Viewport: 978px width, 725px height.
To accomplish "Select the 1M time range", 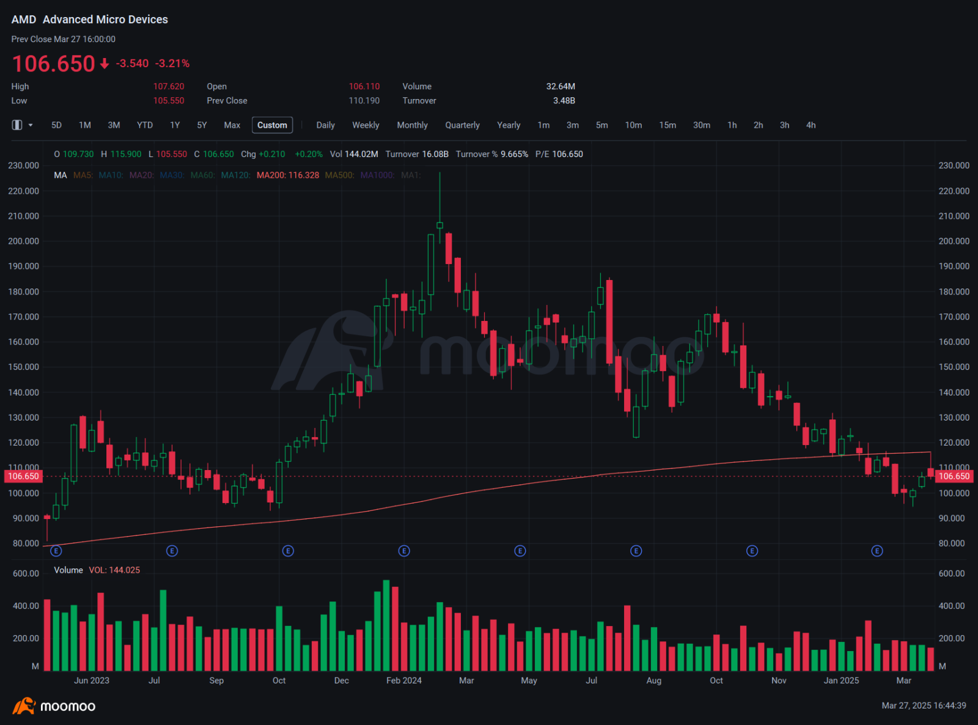I will pyautogui.click(x=85, y=125).
